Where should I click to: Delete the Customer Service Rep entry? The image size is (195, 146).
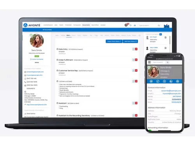pyautogui.click(x=136, y=70)
